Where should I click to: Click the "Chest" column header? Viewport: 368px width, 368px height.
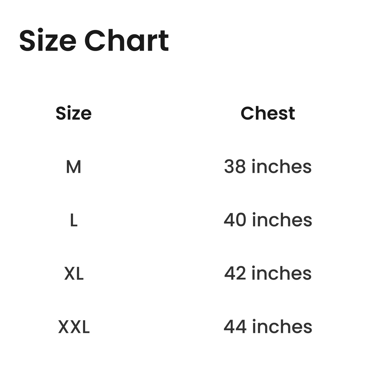point(268,113)
